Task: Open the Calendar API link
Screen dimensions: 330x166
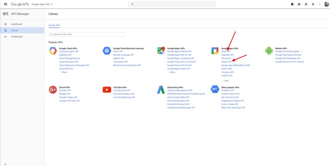Action: pyautogui.click(x=228, y=55)
